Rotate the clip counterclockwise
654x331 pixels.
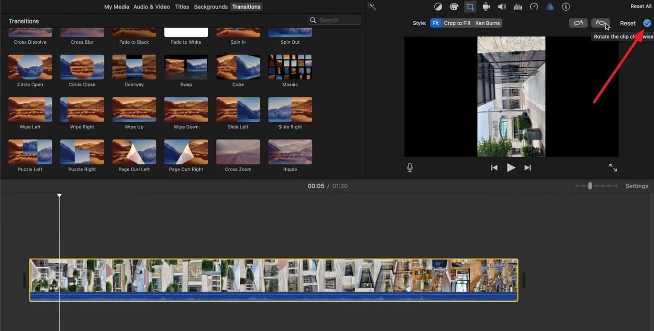tap(578, 23)
